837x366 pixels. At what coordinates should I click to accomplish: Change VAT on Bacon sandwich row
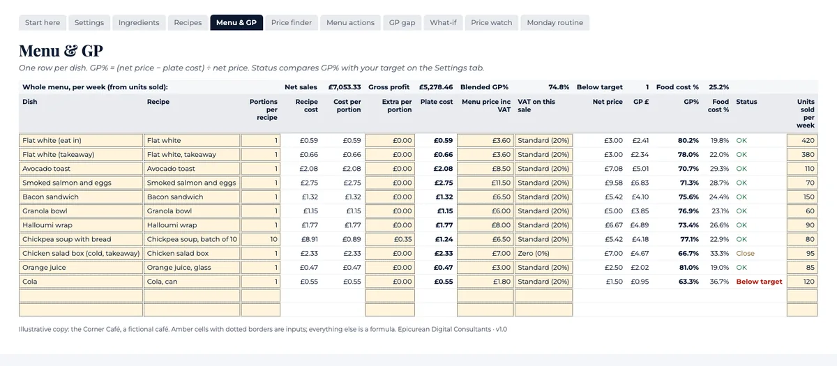(x=544, y=197)
